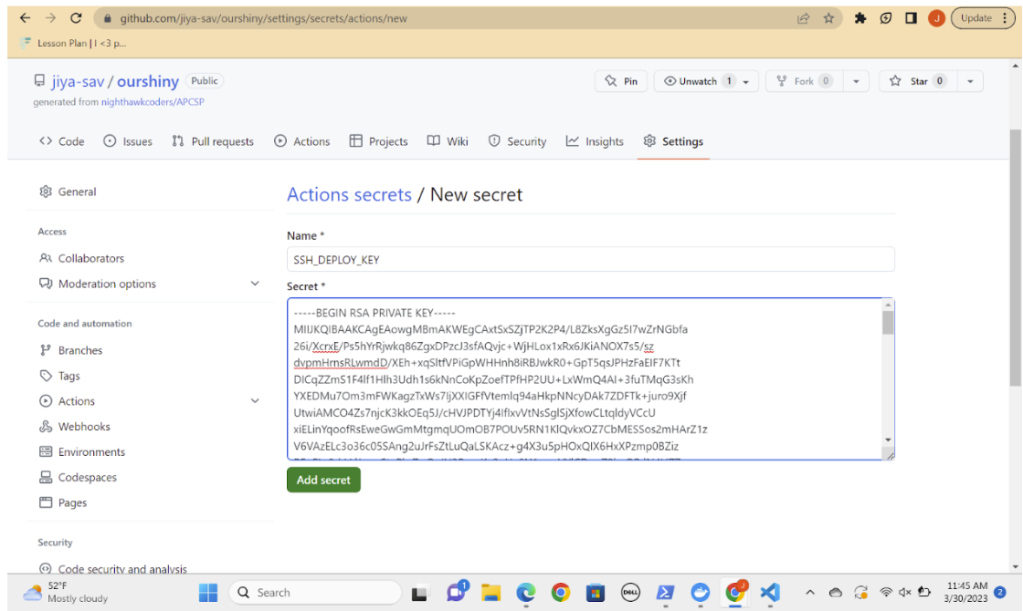Open the Windows Start menu
This screenshot has width=1023, height=611.
[x=208, y=593]
